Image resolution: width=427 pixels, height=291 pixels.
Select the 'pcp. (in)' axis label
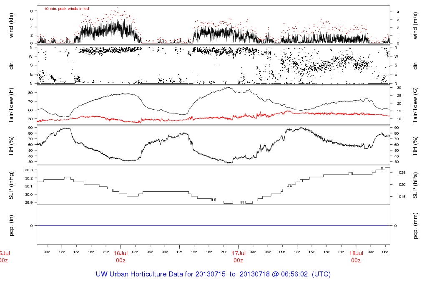pos(11,226)
